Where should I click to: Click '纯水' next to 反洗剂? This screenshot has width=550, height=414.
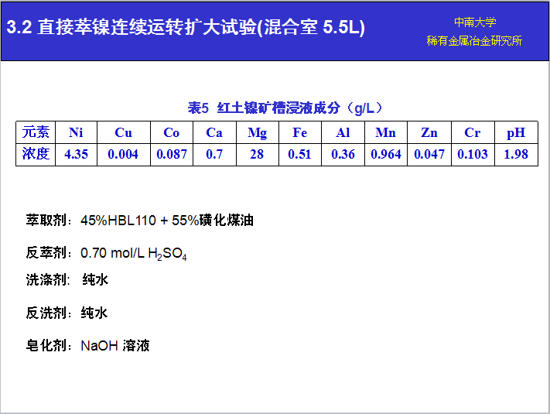pos(94,313)
